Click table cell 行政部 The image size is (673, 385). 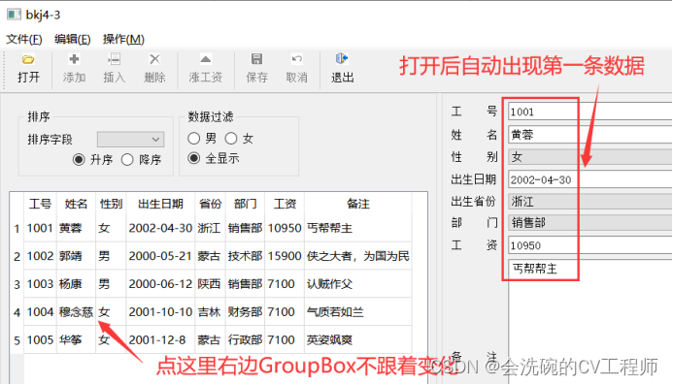point(245,340)
